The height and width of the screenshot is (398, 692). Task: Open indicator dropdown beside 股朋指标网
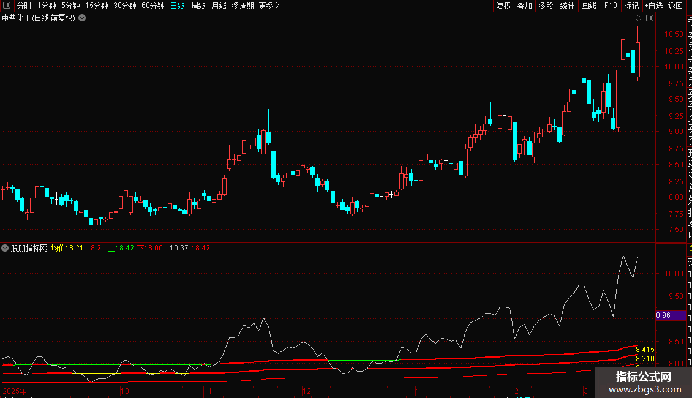point(5,248)
